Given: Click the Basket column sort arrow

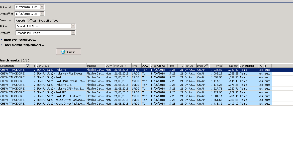Looking at the screenshot, I should point(238,66).
